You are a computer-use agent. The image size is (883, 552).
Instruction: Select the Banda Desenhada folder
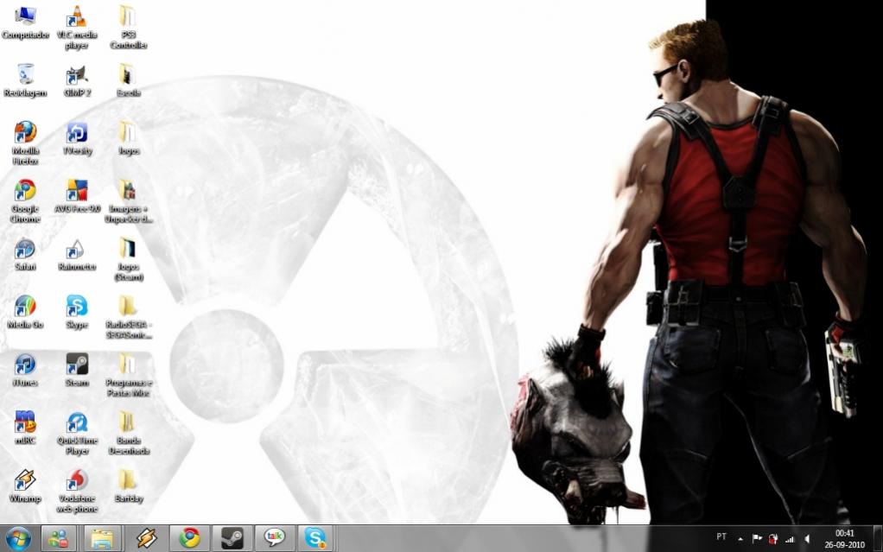[x=129, y=433]
